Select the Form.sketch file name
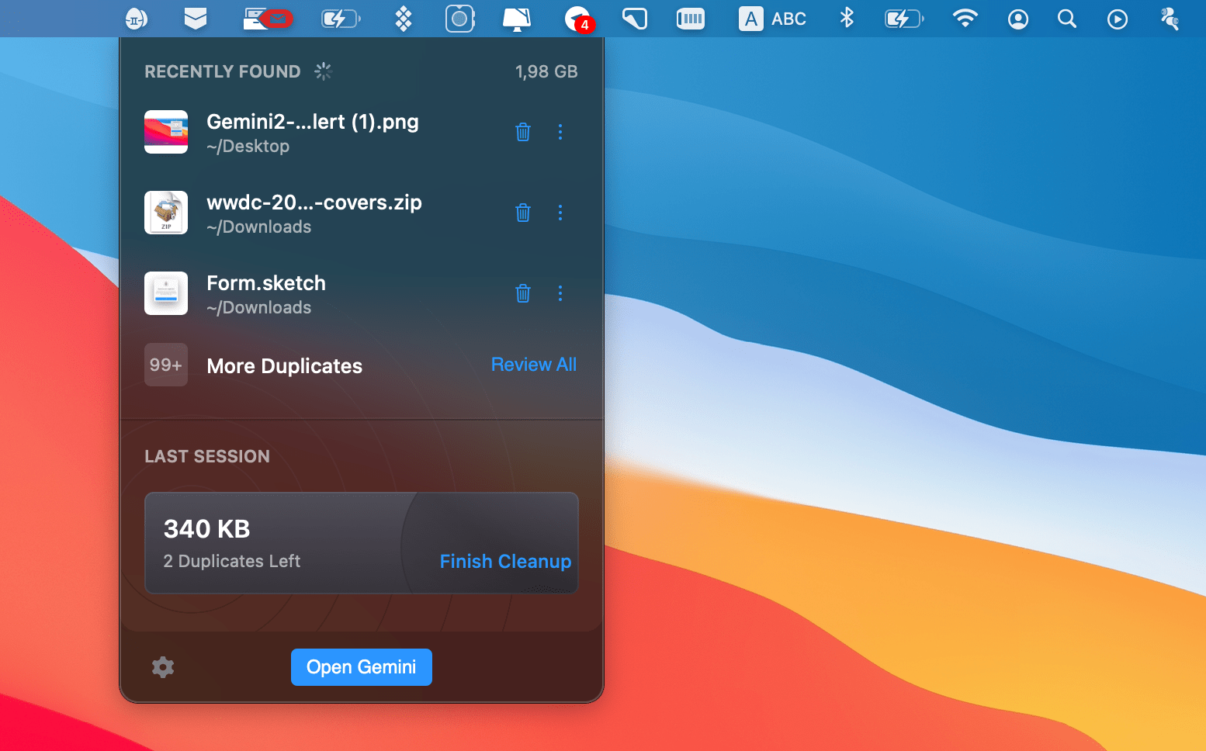This screenshot has width=1206, height=751. [266, 283]
